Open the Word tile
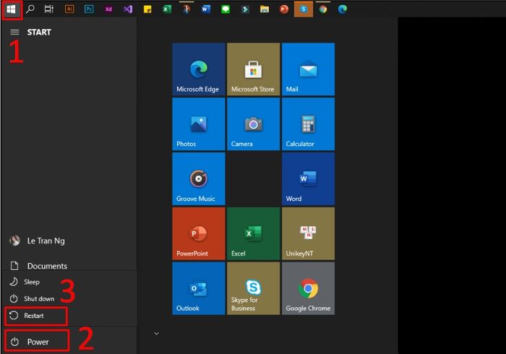The height and width of the screenshot is (354, 506). point(308,178)
